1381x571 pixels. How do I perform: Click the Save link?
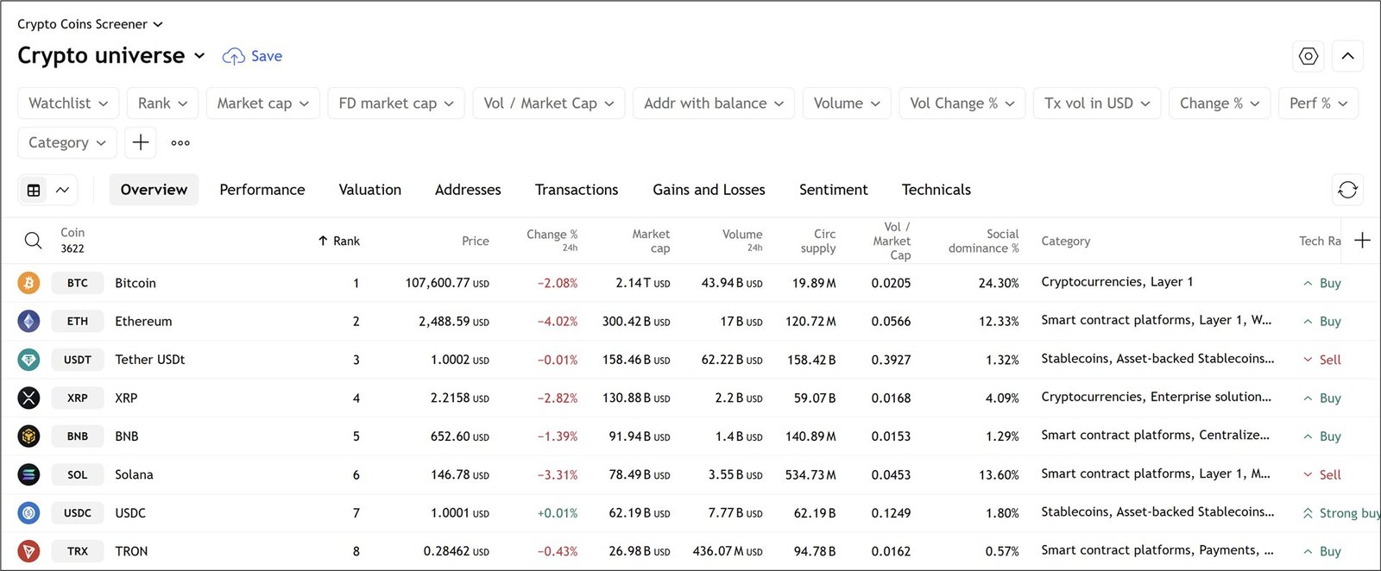coord(267,56)
